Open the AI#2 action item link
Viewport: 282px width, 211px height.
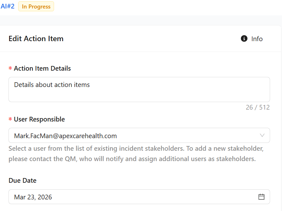pyautogui.click(x=8, y=6)
